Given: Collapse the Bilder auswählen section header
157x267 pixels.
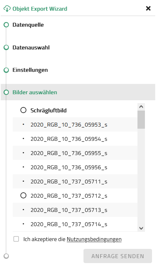Looking at the screenshot, I should click(78, 92).
